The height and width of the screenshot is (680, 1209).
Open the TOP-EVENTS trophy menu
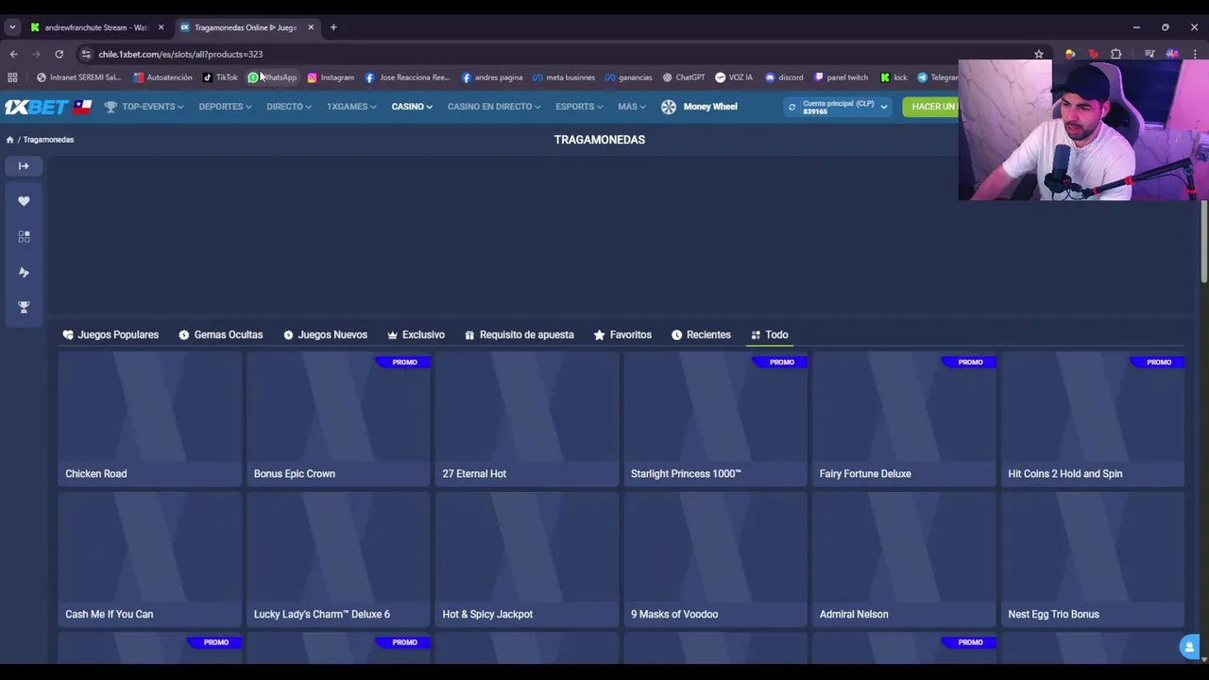point(145,107)
